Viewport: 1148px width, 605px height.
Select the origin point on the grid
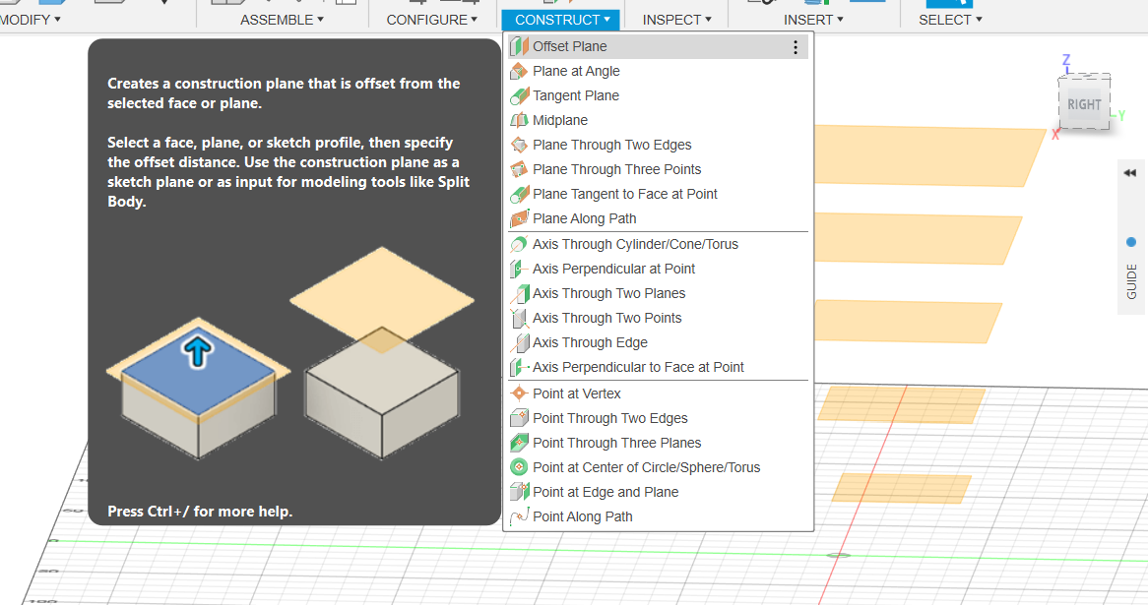click(x=838, y=555)
